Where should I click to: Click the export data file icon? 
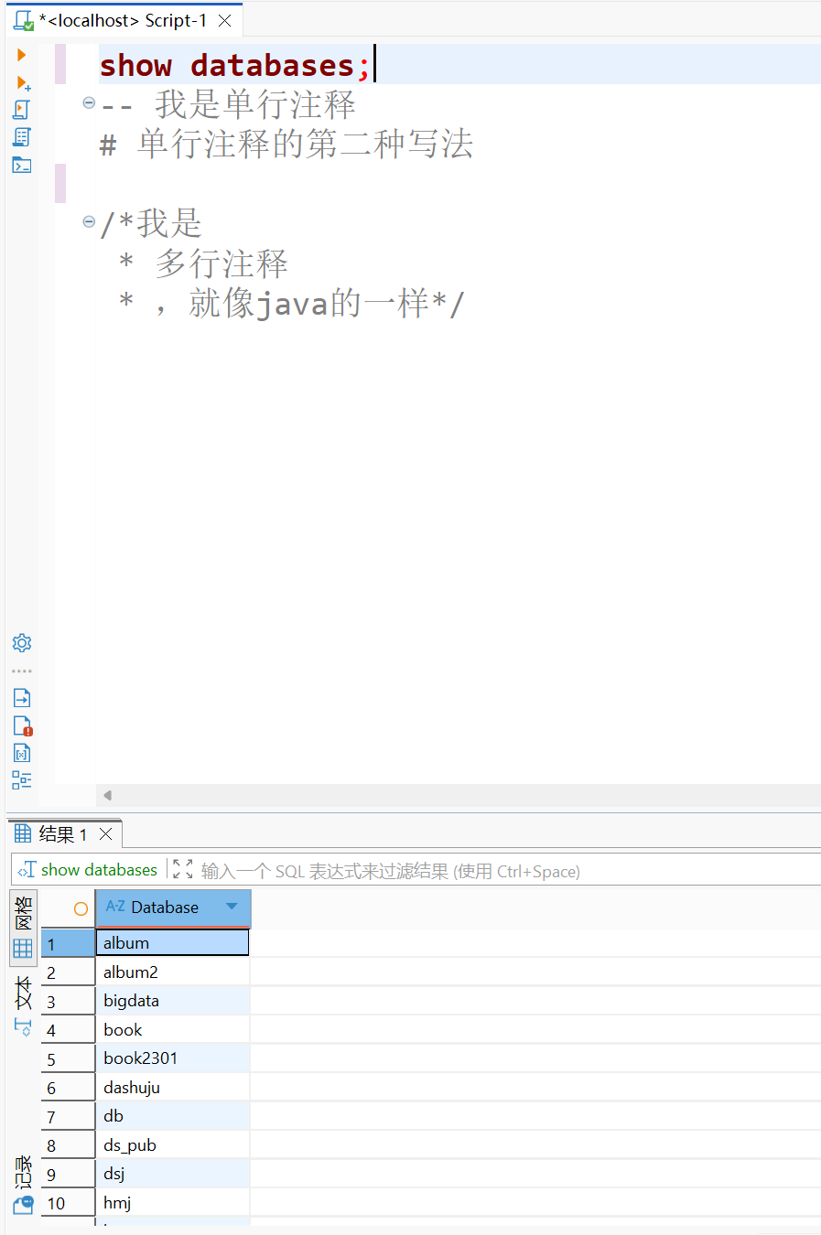[21, 697]
